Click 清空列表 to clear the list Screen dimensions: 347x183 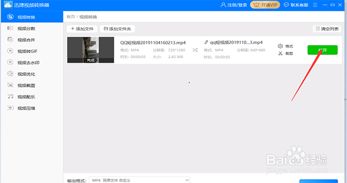coord(327,29)
